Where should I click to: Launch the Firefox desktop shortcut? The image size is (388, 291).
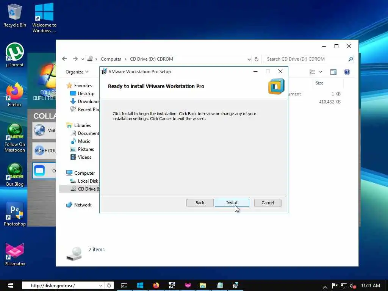coord(15,95)
